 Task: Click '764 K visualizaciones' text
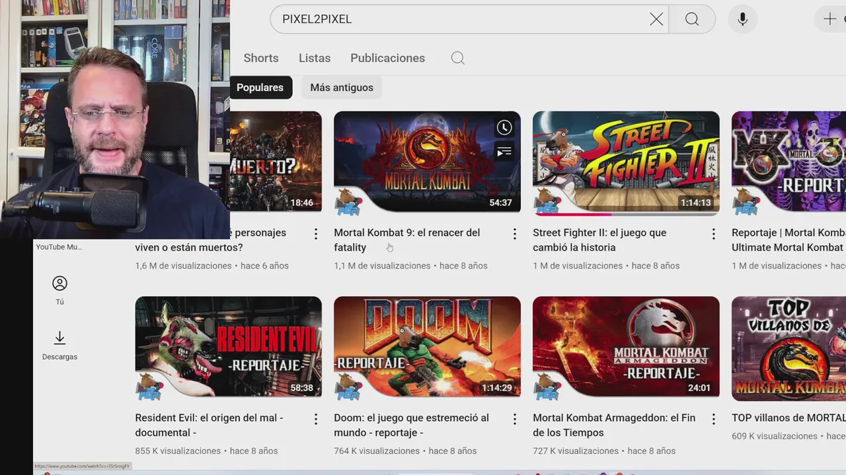click(377, 451)
